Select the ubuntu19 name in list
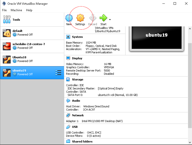 click(x=19, y=71)
